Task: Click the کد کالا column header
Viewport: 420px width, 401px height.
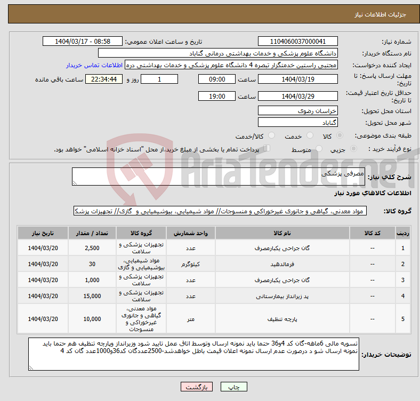Action: click(x=373, y=233)
